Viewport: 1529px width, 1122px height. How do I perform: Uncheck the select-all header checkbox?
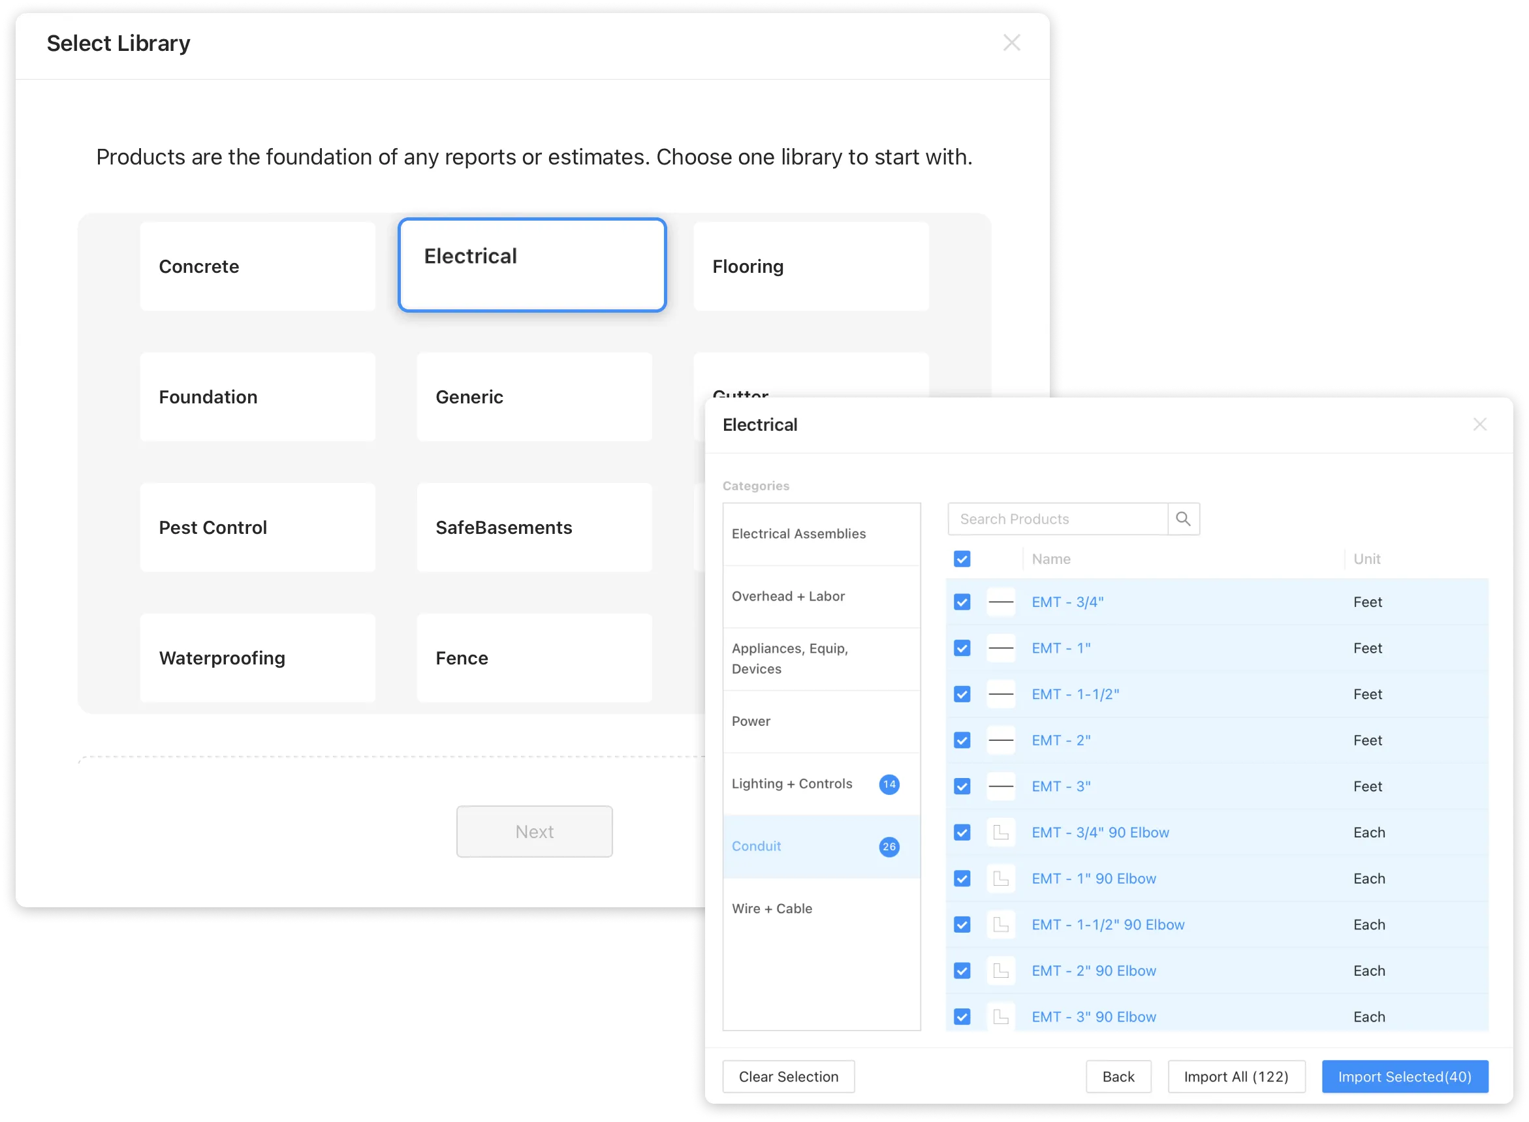(962, 559)
